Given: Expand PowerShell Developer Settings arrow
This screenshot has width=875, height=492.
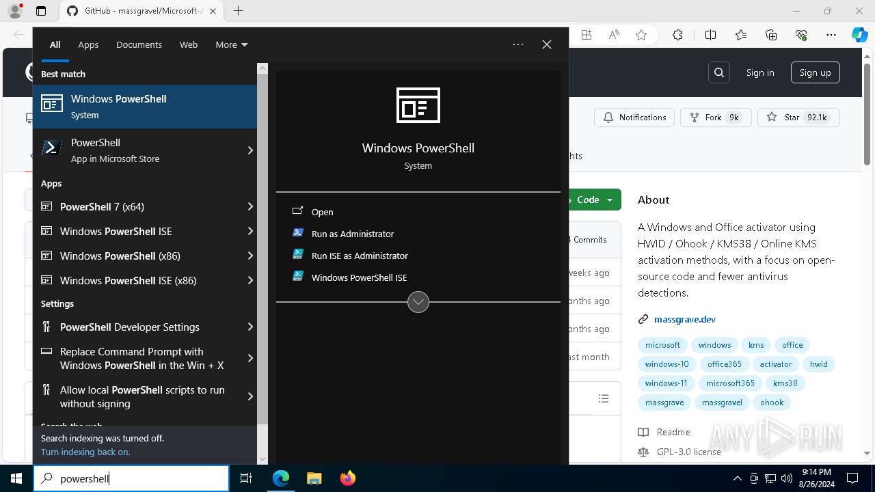Looking at the screenshot, I should 250,327.
